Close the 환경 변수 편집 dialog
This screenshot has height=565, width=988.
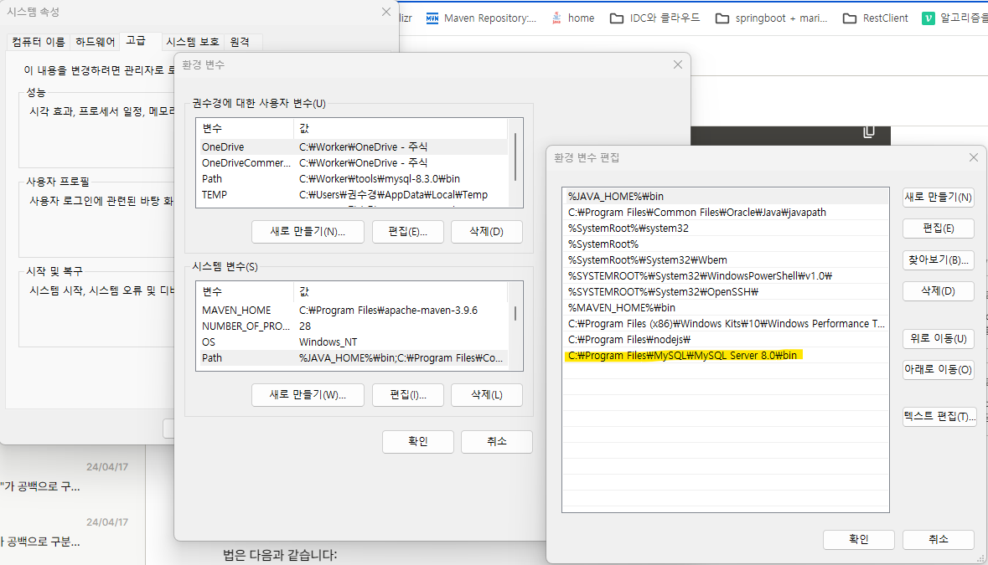[x=974, y=157]
